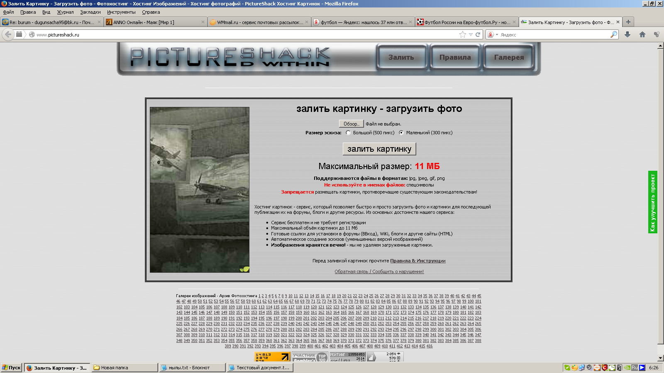
Task: Click the rightmost add-on icon in navigation toolbar
Action: pos(657,34)
